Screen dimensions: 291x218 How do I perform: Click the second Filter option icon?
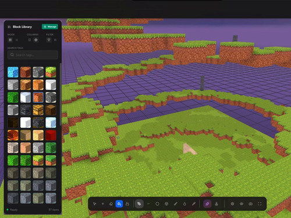coord(55,40)
